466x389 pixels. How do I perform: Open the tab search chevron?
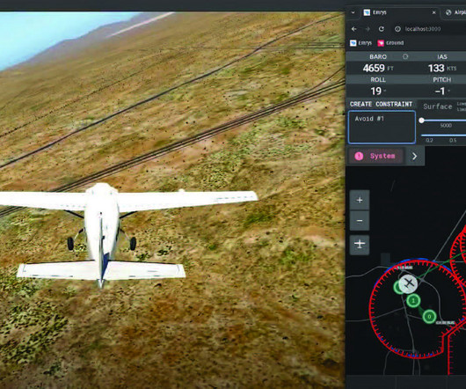[353, 12]
